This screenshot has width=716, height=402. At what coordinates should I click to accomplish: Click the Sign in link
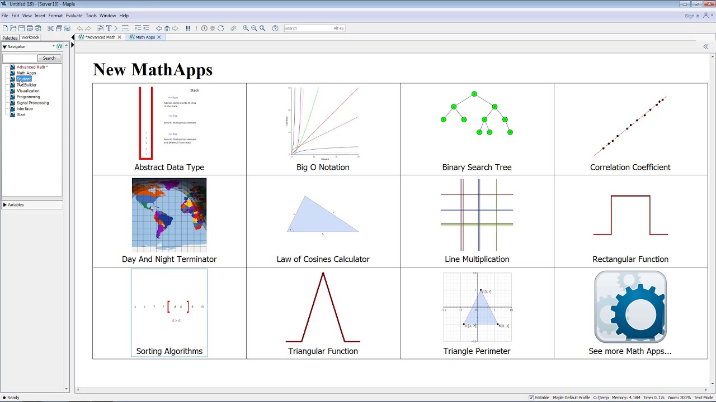(x=692, y=16)
